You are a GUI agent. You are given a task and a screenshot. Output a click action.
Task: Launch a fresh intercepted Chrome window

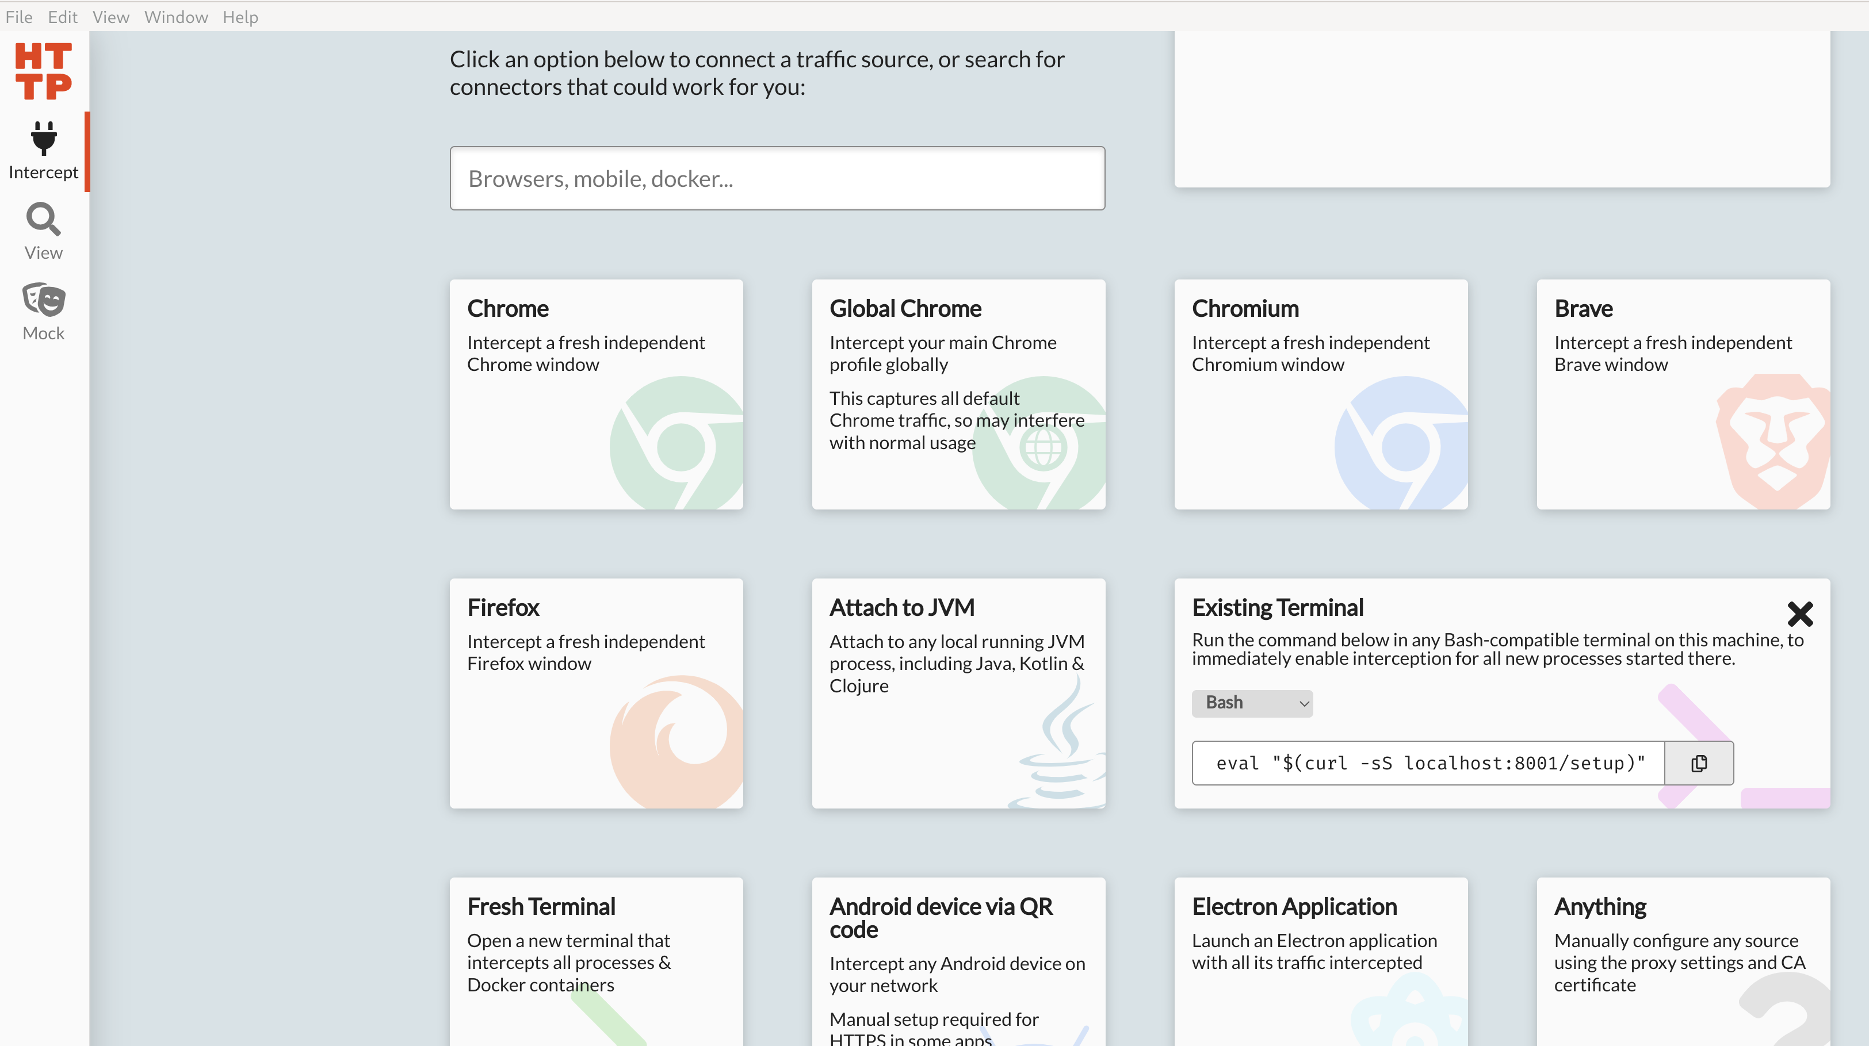[595, 394]
